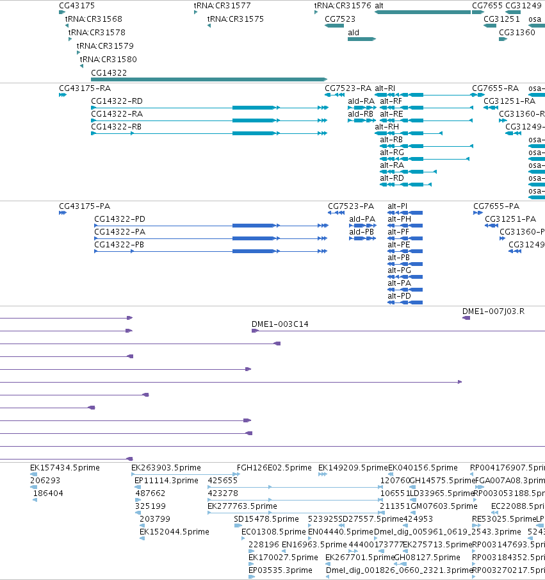Click transcript CG43175-RA label
This screenshot has height=580, width=545.
click(x=85, y=88)
